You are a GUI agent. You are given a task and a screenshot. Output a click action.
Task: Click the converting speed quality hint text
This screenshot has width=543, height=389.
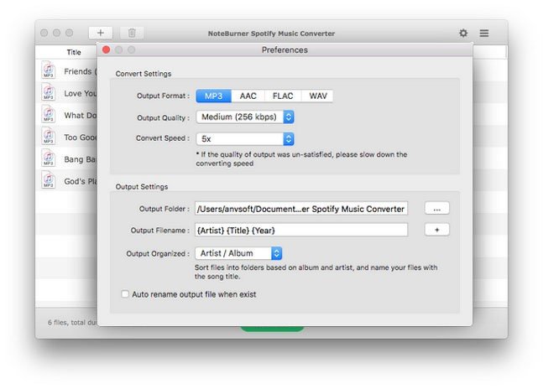click(301, 158)
